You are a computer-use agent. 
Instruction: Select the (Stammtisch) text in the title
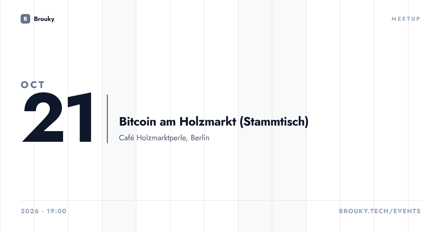(x=274, y=122)
